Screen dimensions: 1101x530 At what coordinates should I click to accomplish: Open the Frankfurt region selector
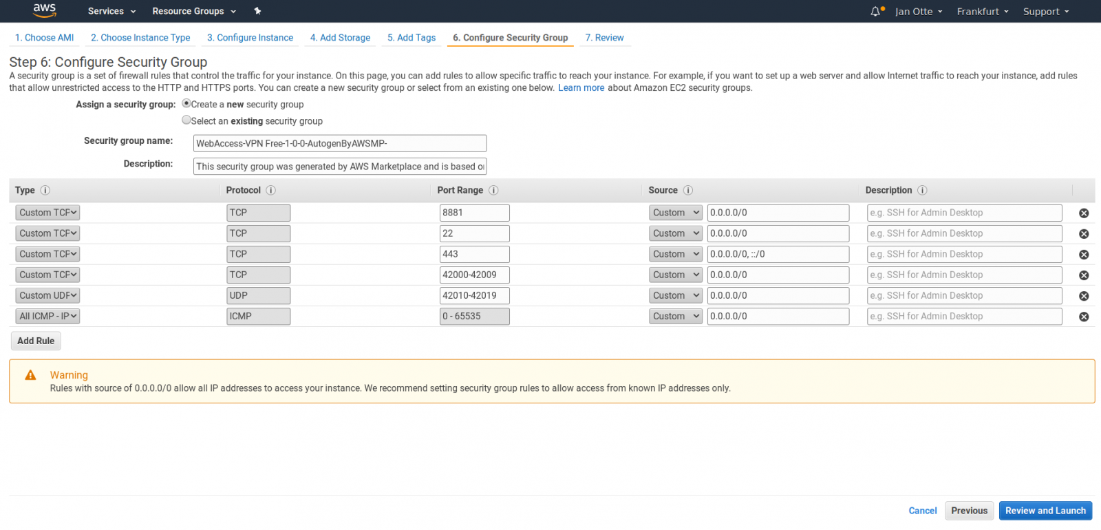tap(982, 11)
